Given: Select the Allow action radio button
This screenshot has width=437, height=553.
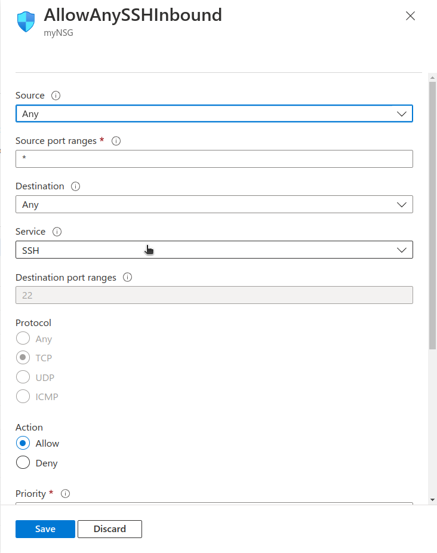Looking at the screenshot, I should click(x=23, y=443).
